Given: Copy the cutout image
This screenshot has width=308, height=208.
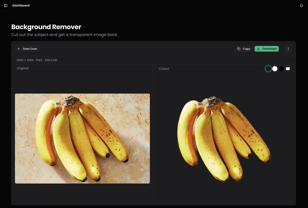Looking at the screenshot, I should (244, 49).
